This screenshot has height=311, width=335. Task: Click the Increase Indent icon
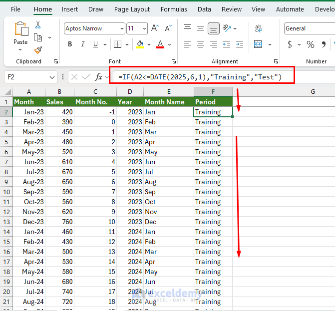[x=240, y=44]
